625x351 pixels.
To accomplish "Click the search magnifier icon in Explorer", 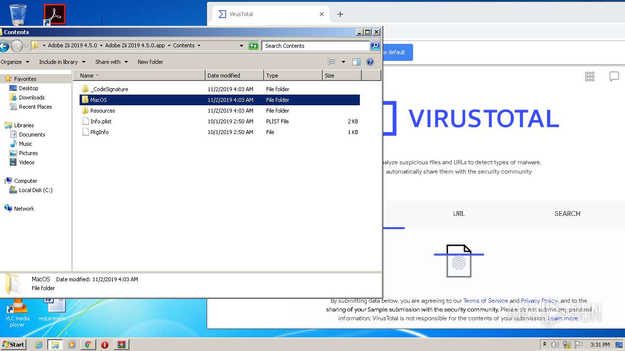I will [375, 46].
